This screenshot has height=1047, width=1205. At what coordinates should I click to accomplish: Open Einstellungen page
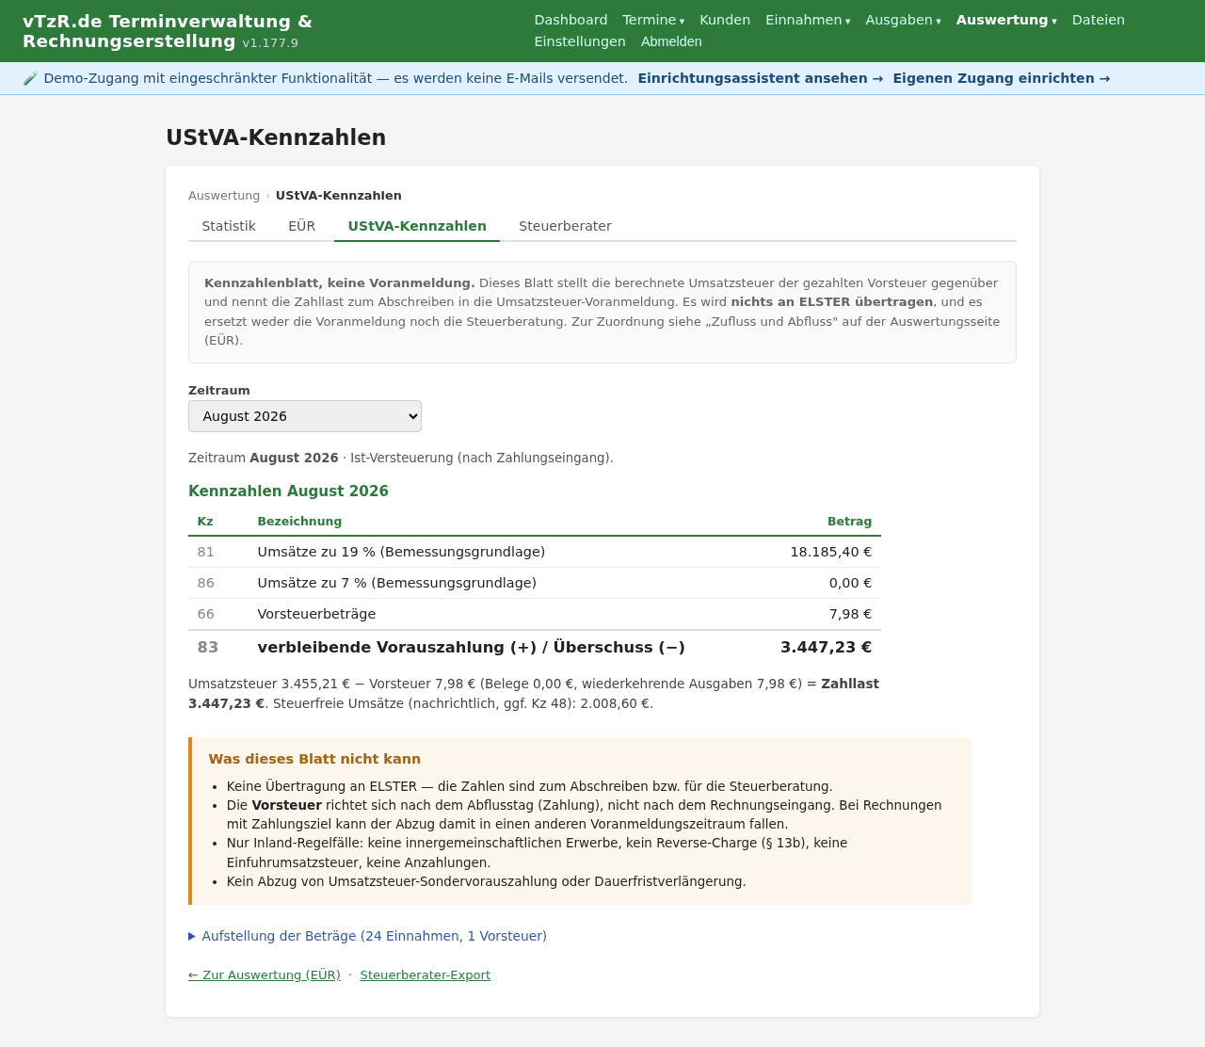[x=580, y=41]
